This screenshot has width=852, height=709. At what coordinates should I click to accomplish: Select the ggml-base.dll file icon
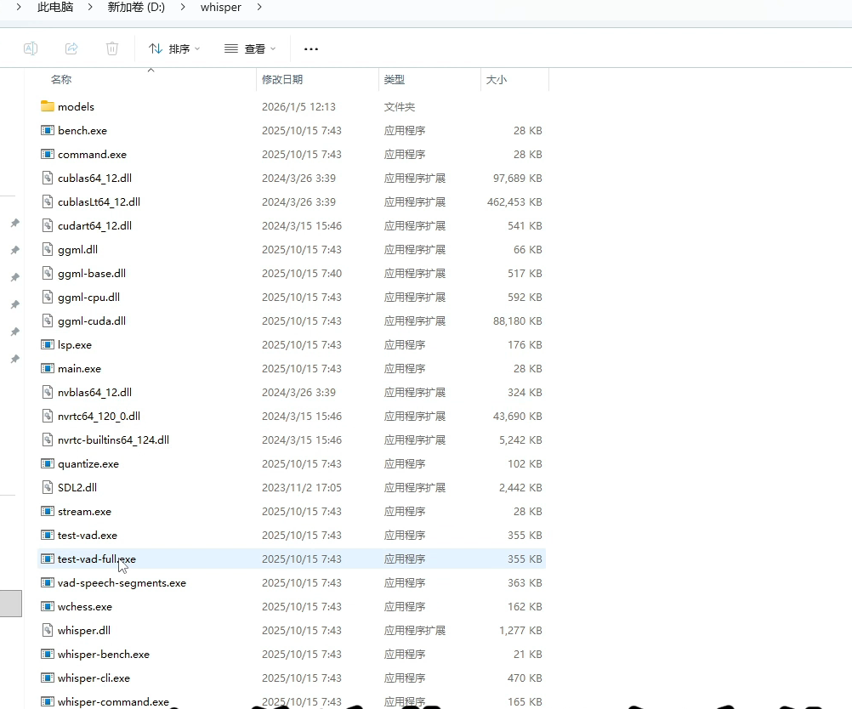pos(48,273)
